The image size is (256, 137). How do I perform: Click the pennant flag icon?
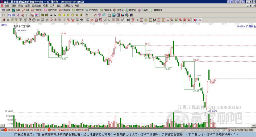pyautogui.click(x=37, y=15)
